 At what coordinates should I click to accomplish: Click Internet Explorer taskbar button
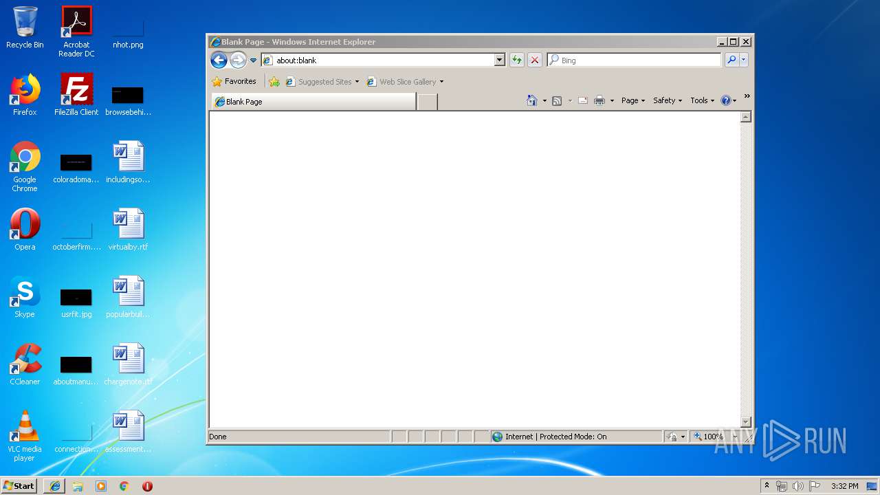pyautogui.click(x=55, y=486)
